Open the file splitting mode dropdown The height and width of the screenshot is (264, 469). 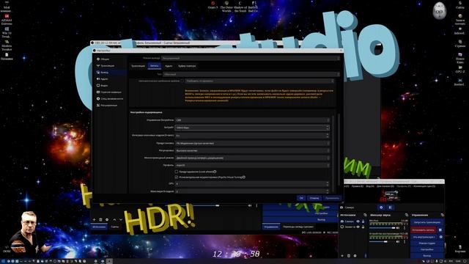(x=259, y=81)
